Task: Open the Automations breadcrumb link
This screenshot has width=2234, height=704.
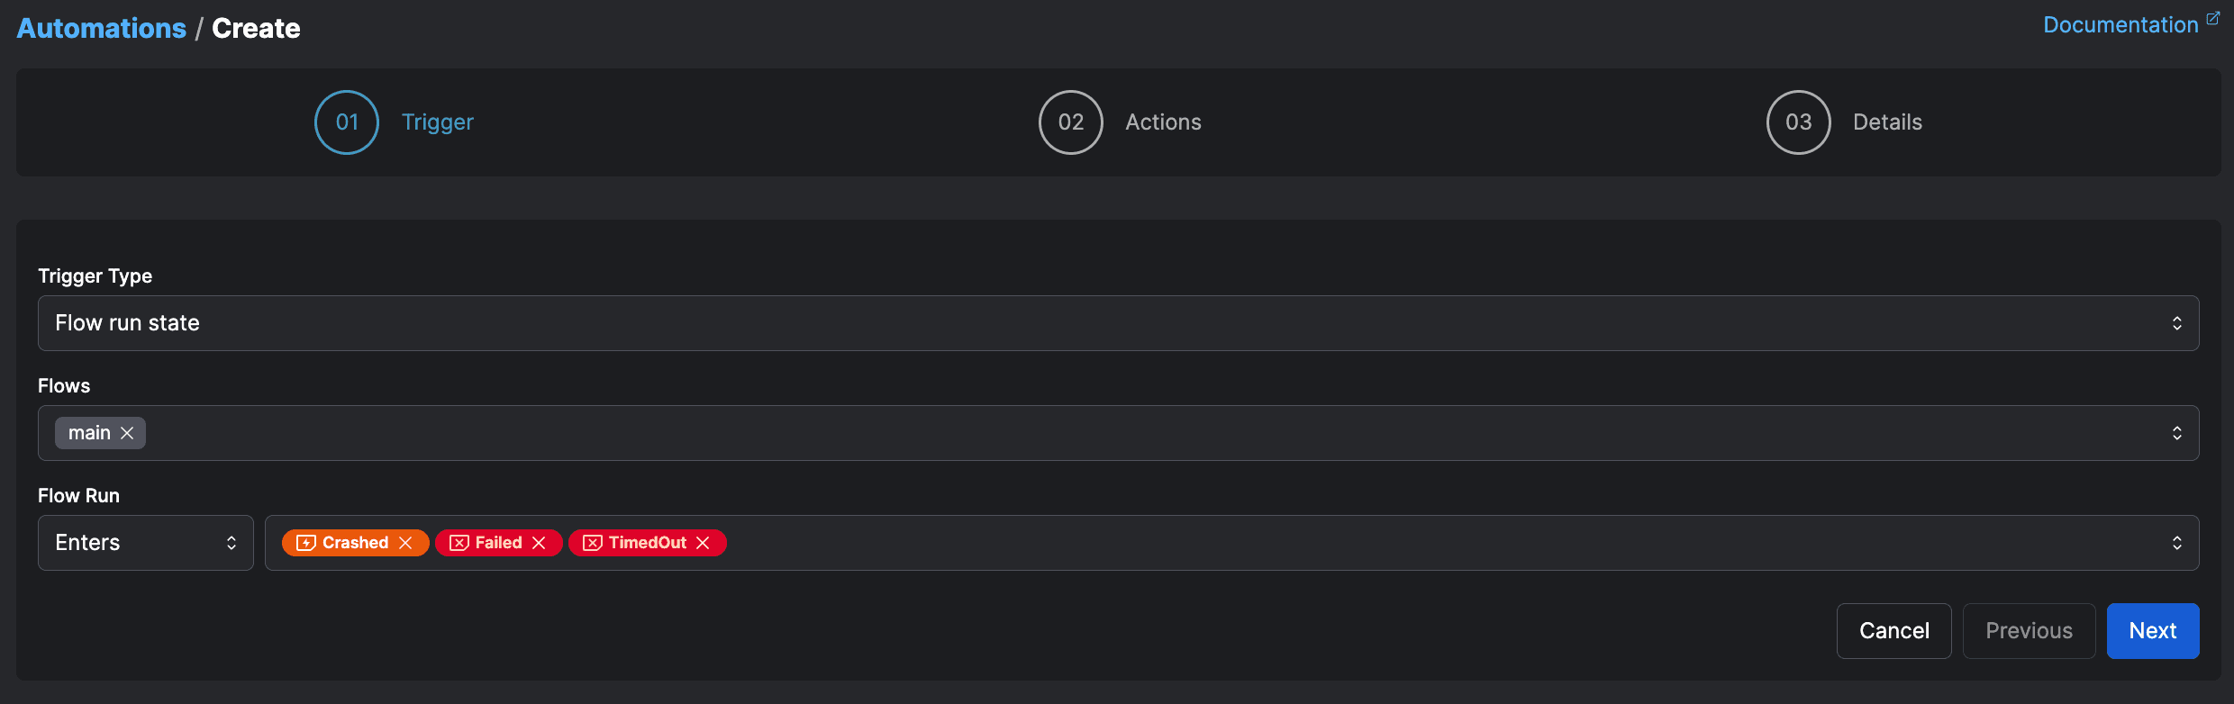Action: (x=102, y=29)
